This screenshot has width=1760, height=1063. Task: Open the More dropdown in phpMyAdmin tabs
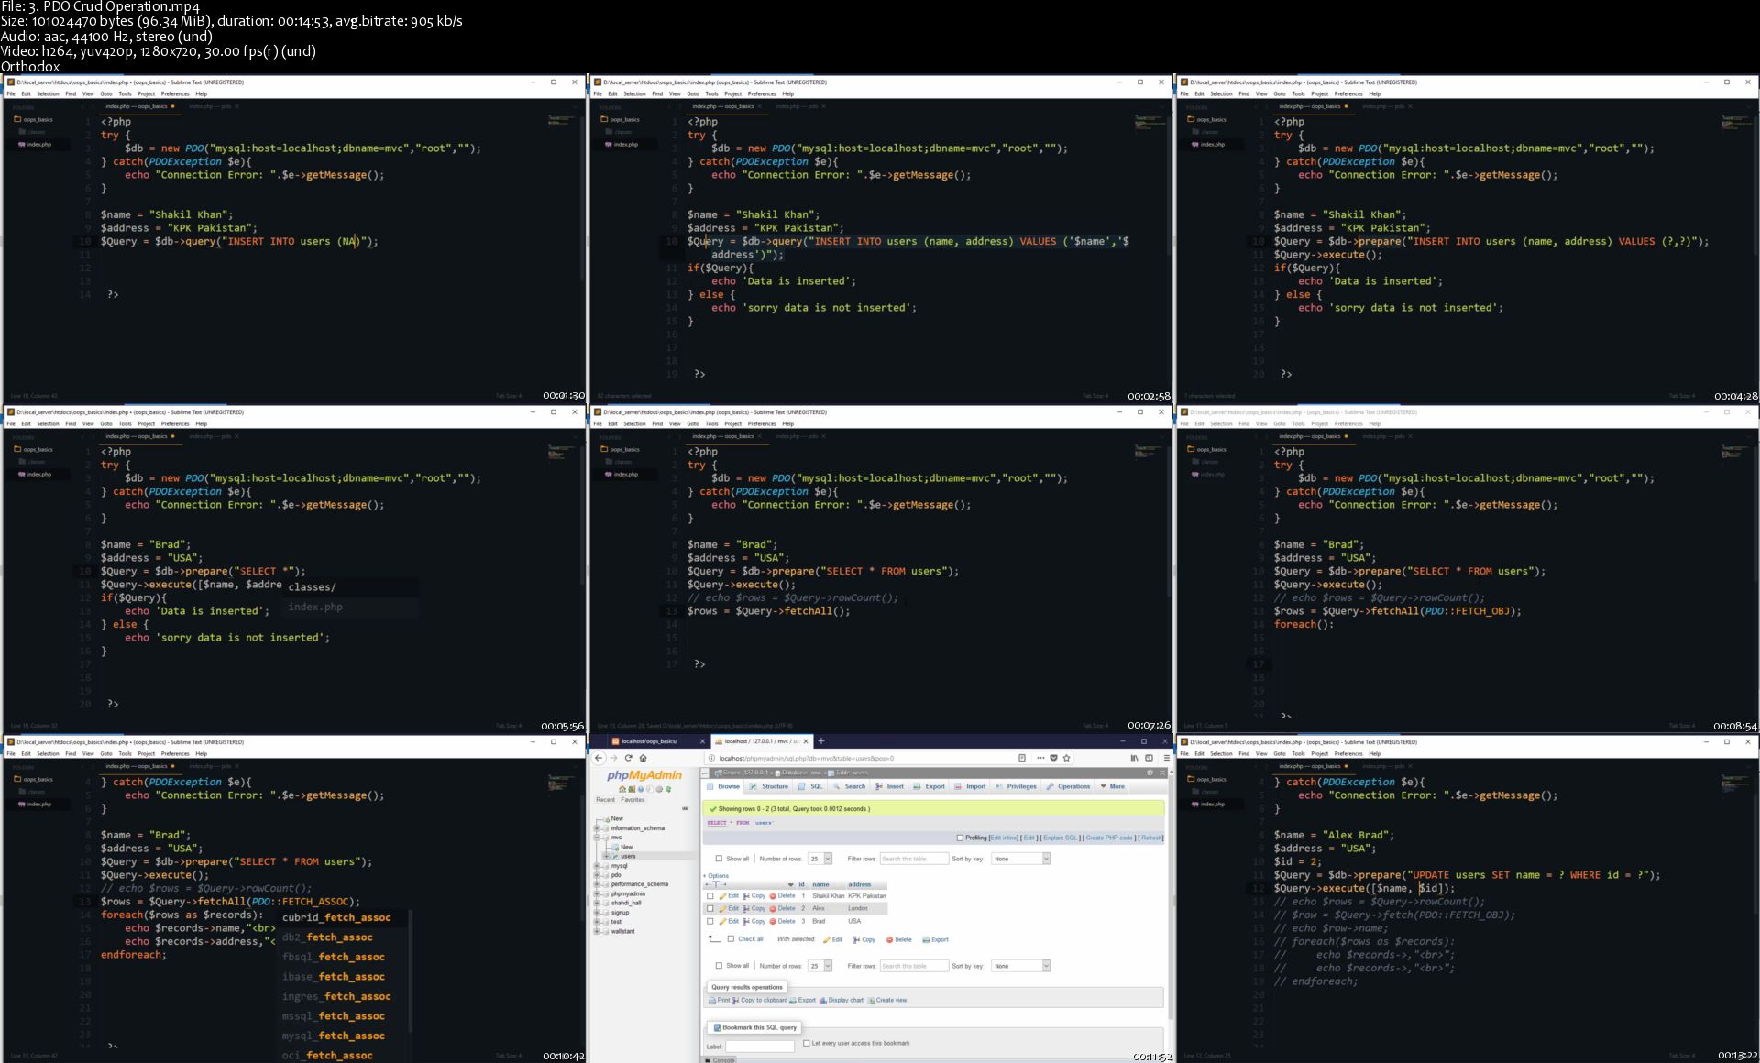coord(1112,786)
